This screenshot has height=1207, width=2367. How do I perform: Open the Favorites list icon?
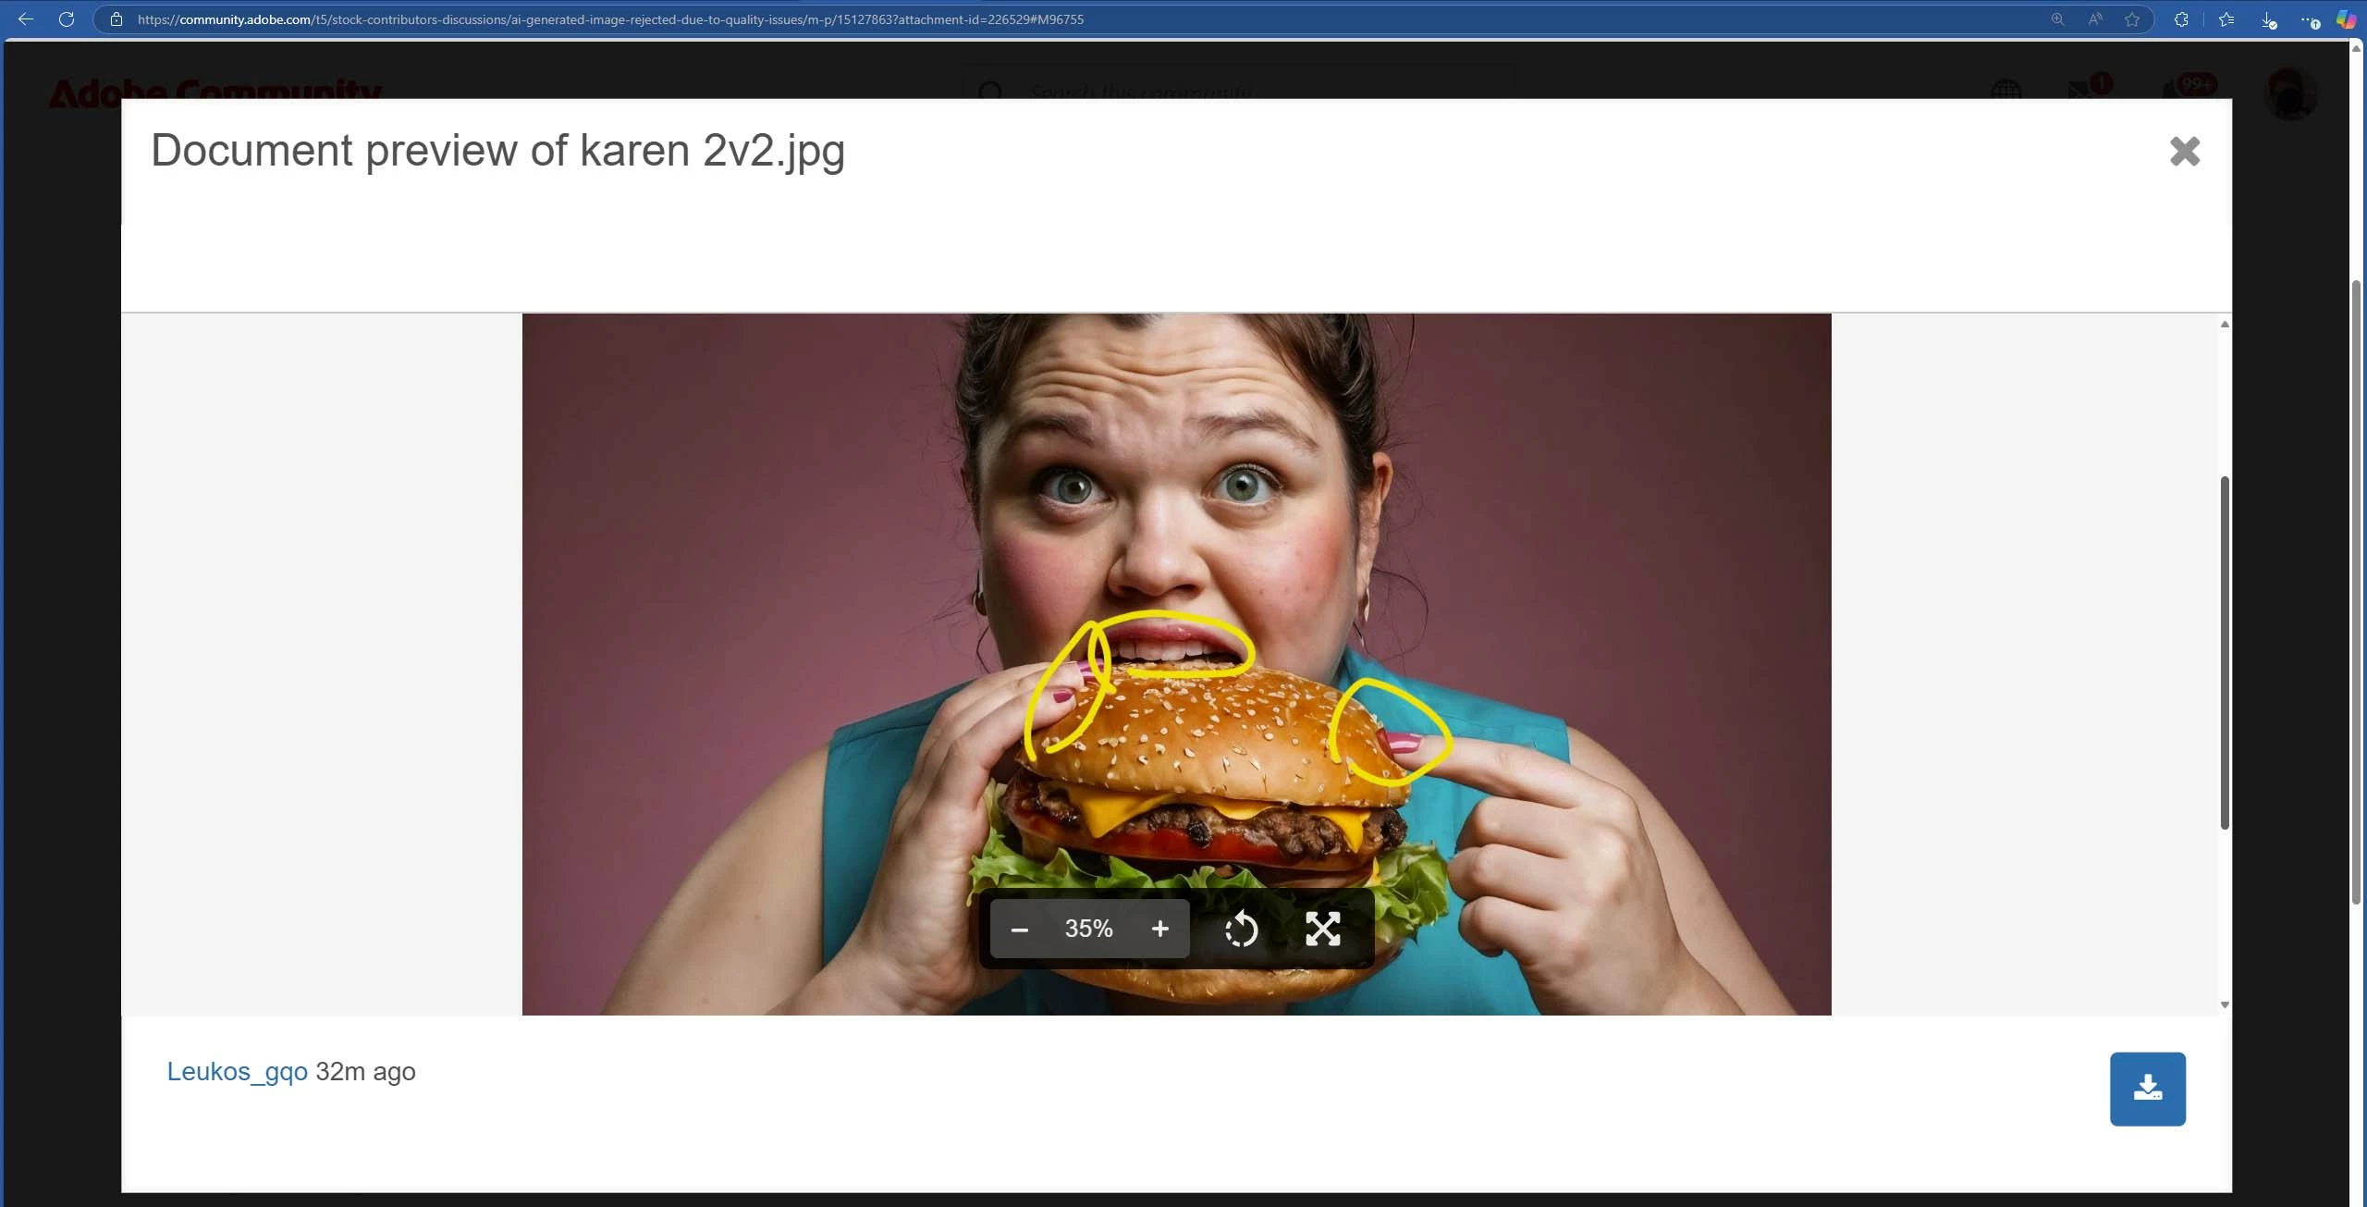[x=2226, y=19]
